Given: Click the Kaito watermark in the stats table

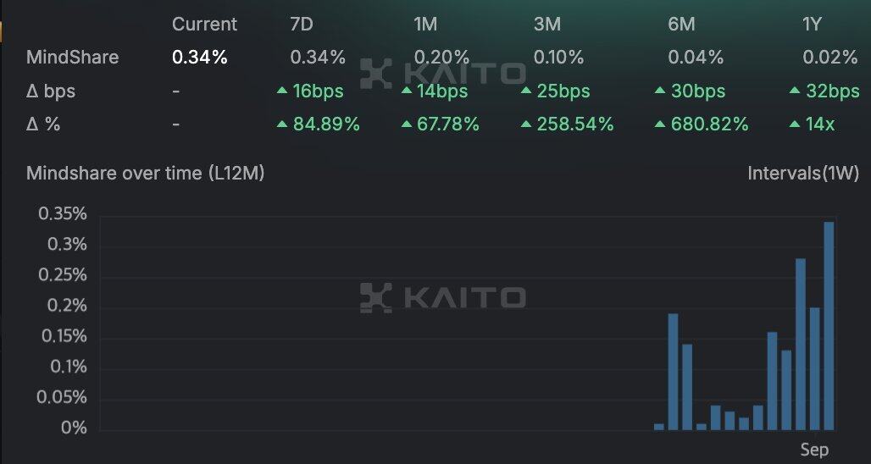Looking at the screenshot, I should [442, 74].
